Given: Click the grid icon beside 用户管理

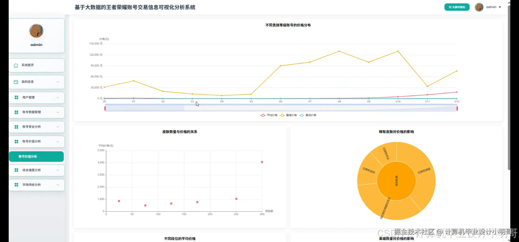Looking at the screenshot, I should 16,97.
